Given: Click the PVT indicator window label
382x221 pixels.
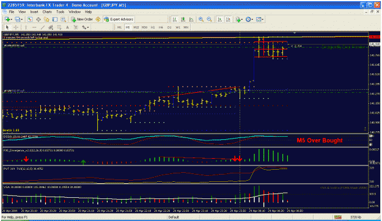Looking at the screenshot, I should pyautogui.click(x=23, y=168).
